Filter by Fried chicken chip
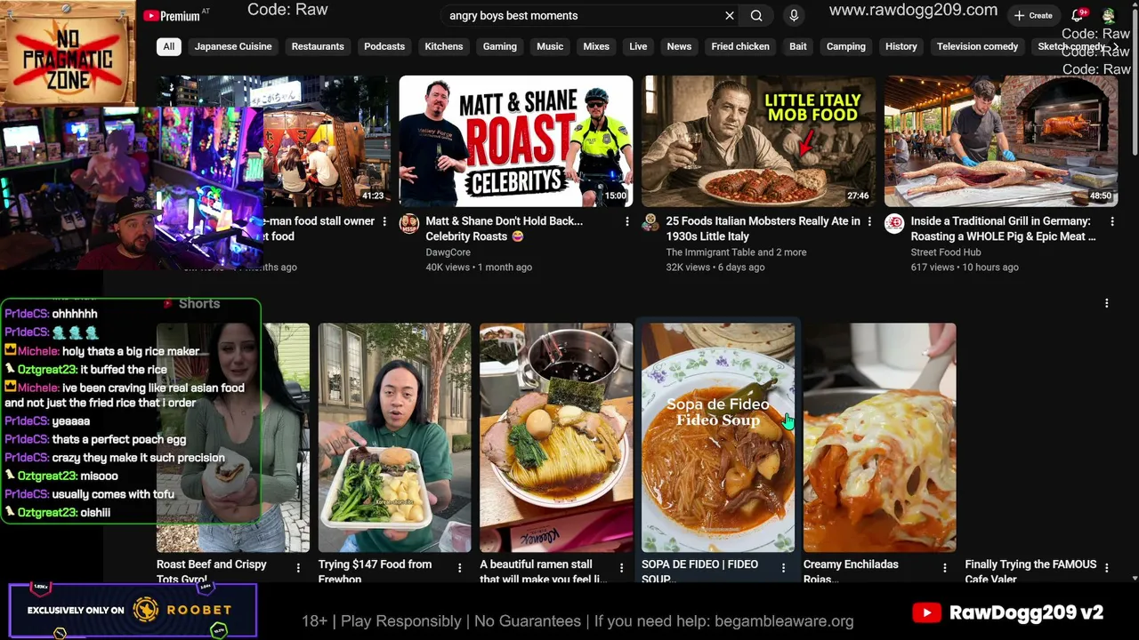1139x640 pixels. (740, 46)
